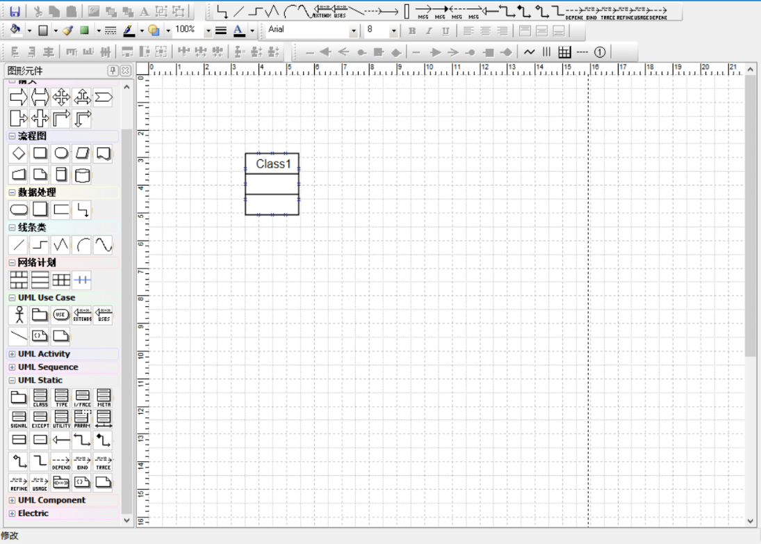This screenshot has width=761, height=544.
Task: Click the Save floppy disk icon
Action: pyautogui.click(x=14, y=11)
